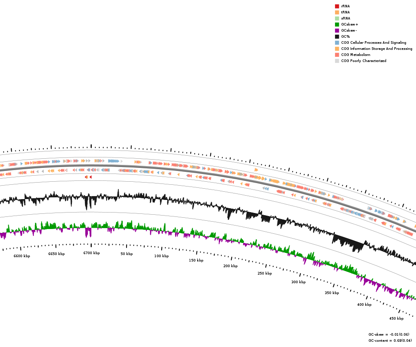Select the gray COG Poorly Characterized swatch
This screenshot has height=347, width=416.
(337, 61)
